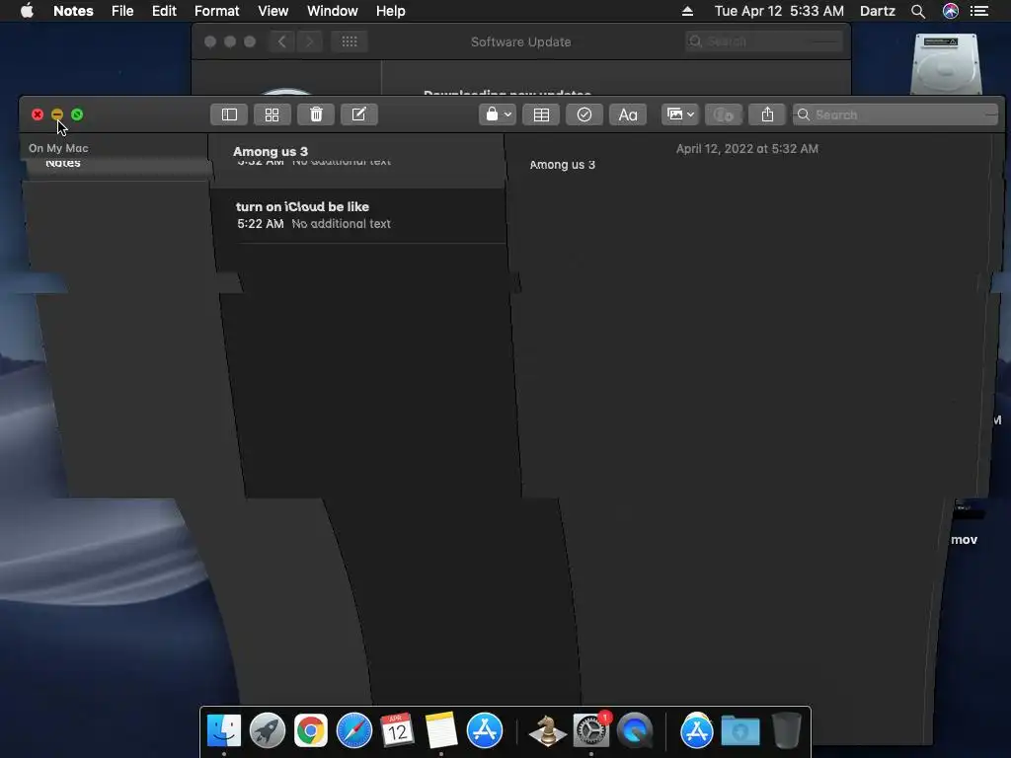The image size is (1011, 758).
Task: Share the note with share icon
Action: [x=766, y=114]
